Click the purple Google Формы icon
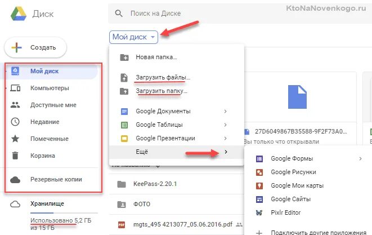Viewport: 372px width, 235px height. 259,159
